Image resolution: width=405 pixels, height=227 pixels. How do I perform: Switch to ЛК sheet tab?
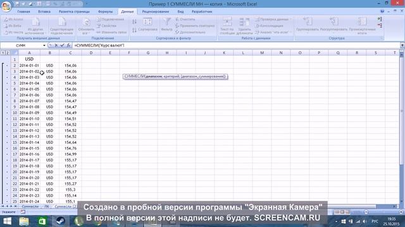(x=46, y=206)
